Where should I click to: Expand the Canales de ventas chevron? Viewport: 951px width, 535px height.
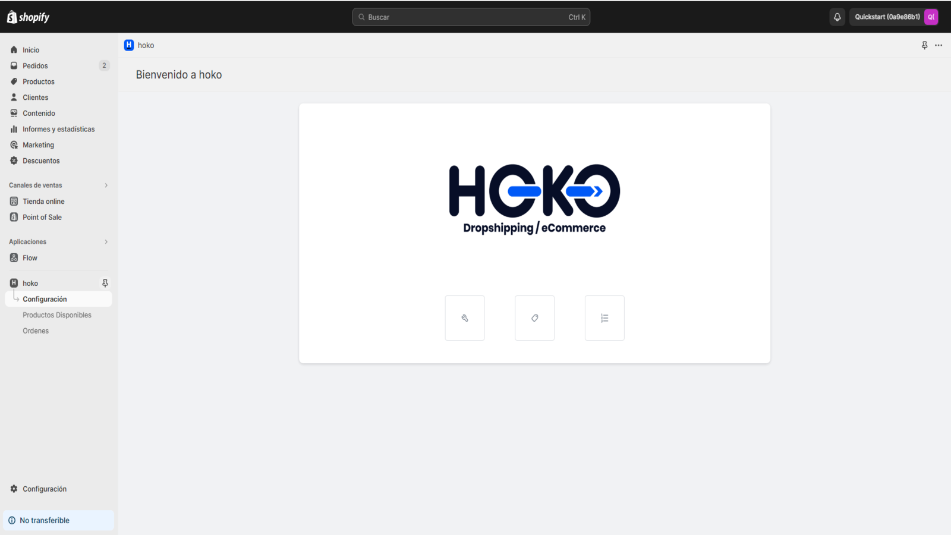point(106,185)
